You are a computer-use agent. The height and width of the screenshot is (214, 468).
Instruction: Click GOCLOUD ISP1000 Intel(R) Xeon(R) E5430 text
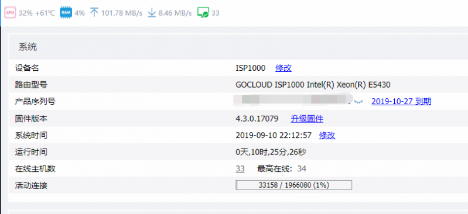pyautogui.click(x=313, y=85)
